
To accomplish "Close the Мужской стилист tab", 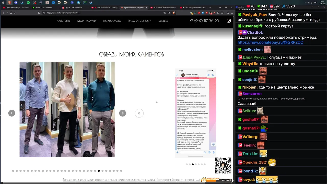I will coord(146,8).
